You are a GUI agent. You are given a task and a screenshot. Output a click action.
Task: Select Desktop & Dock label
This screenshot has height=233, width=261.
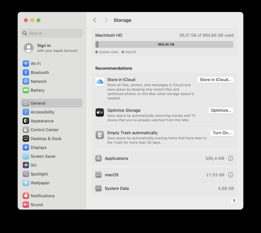[x=46, y=138]
